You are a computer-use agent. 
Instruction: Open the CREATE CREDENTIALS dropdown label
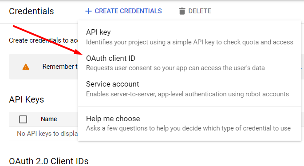[x=128, y=11]
